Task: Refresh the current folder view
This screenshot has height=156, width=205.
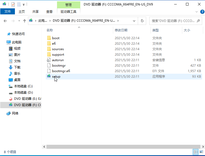Action: (x=142, y=21)
